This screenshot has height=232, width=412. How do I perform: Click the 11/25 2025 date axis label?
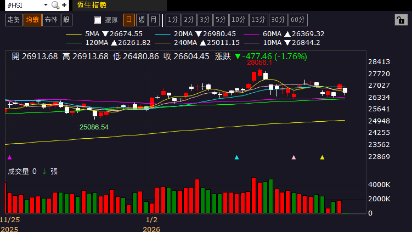(x=10, y=224)
